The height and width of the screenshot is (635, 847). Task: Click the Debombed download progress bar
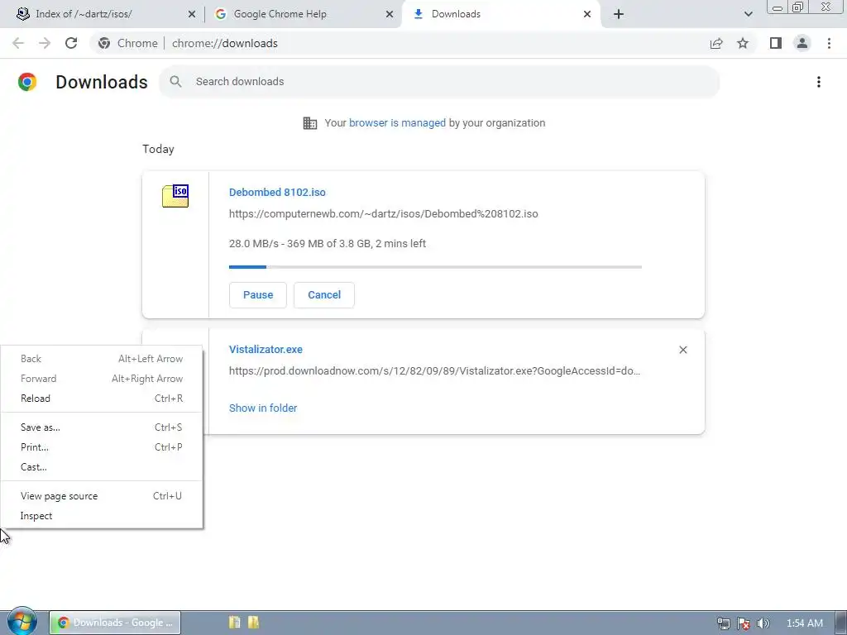pos(435,267)
